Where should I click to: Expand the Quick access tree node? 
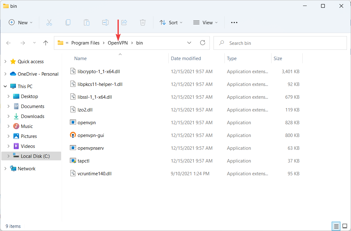(x=5, y=62)
